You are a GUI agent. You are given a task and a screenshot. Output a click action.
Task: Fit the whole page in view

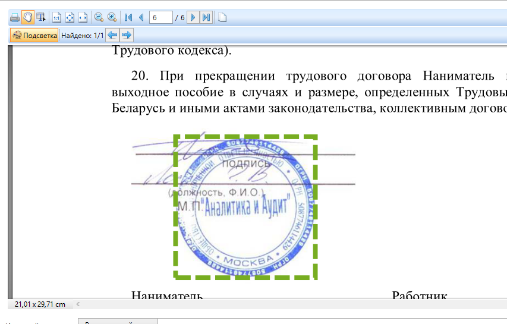[x=70, y=17]
